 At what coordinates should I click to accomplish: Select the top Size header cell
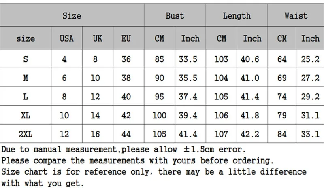(x=72, y=16)
